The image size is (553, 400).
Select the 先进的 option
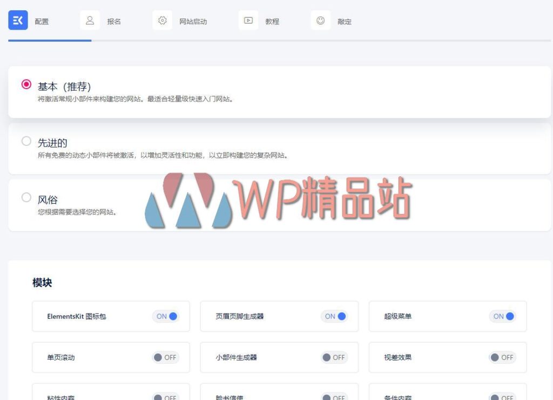[x=26, y=141]
